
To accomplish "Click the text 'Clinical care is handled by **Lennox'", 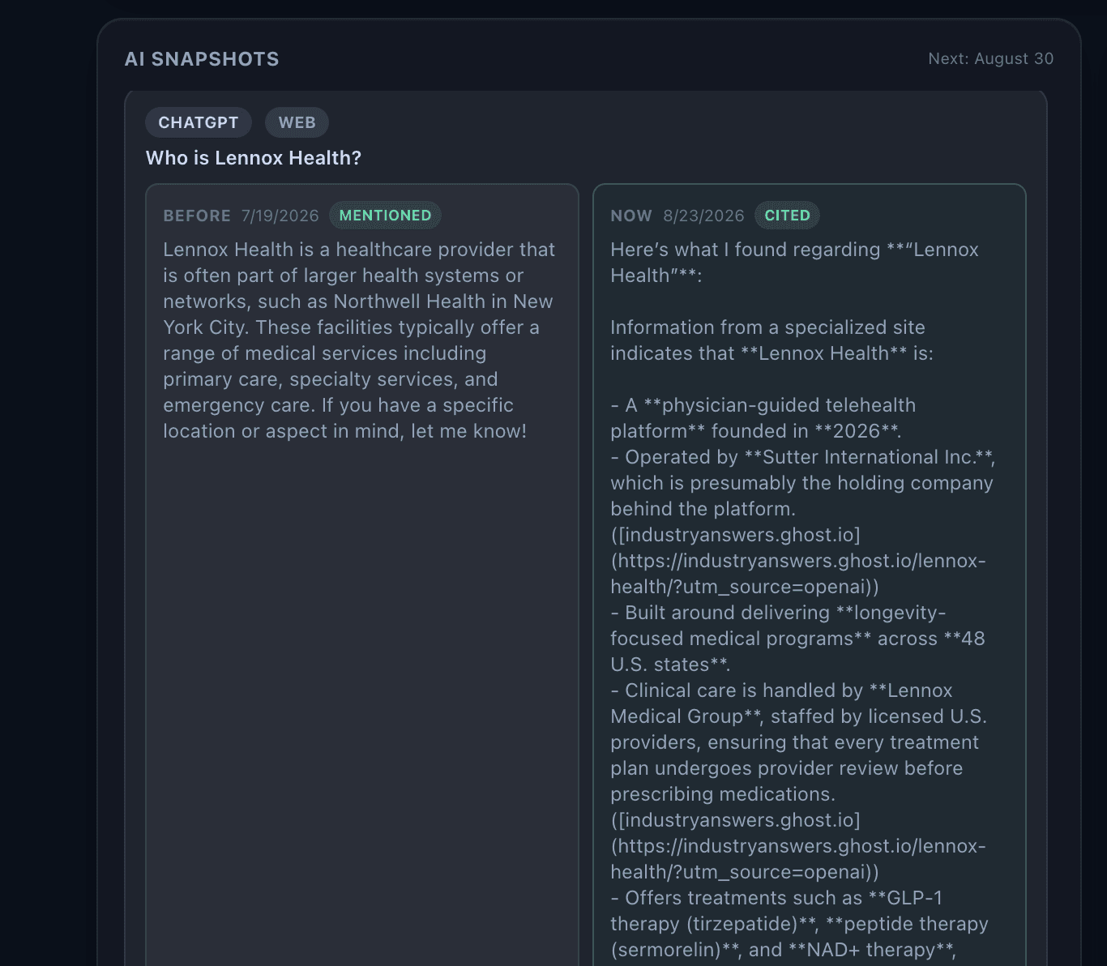I will point(789,690).
